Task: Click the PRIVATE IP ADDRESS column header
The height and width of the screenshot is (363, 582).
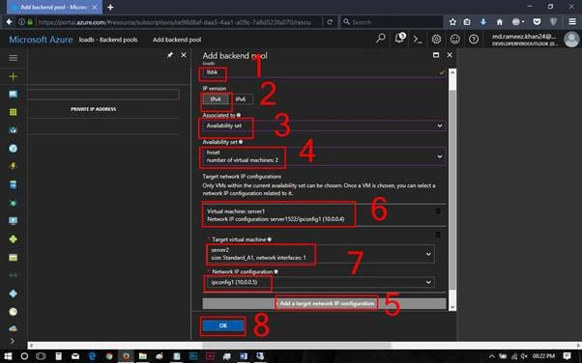Action: pyautogui.click(x=93, y=109)
